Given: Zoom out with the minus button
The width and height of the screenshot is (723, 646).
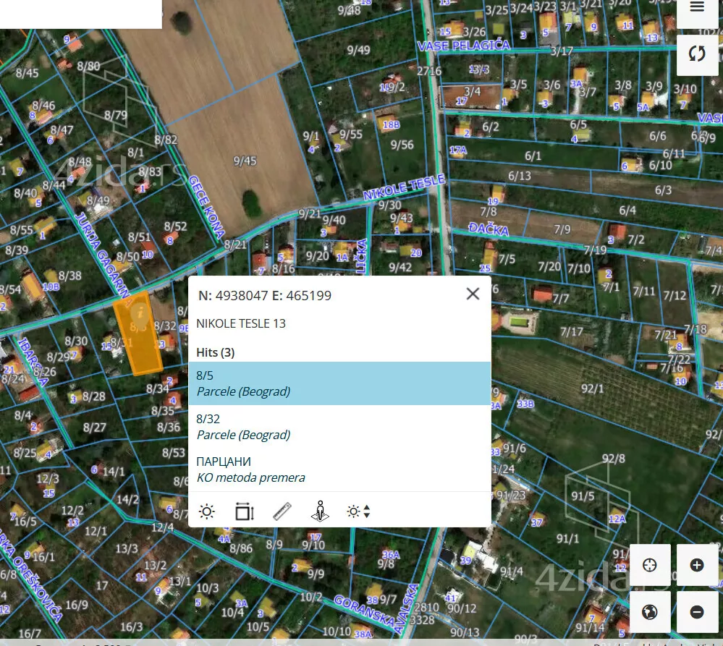Looking at the screenshot, I should [x=697, y=612].
